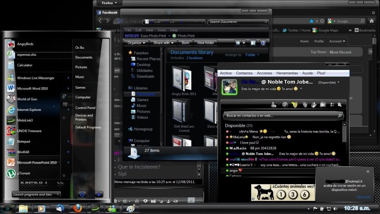This screenshot has width=380, height=214.
Task: Open the Angry Birds 2011 folder
Action: tap(184, 82)
